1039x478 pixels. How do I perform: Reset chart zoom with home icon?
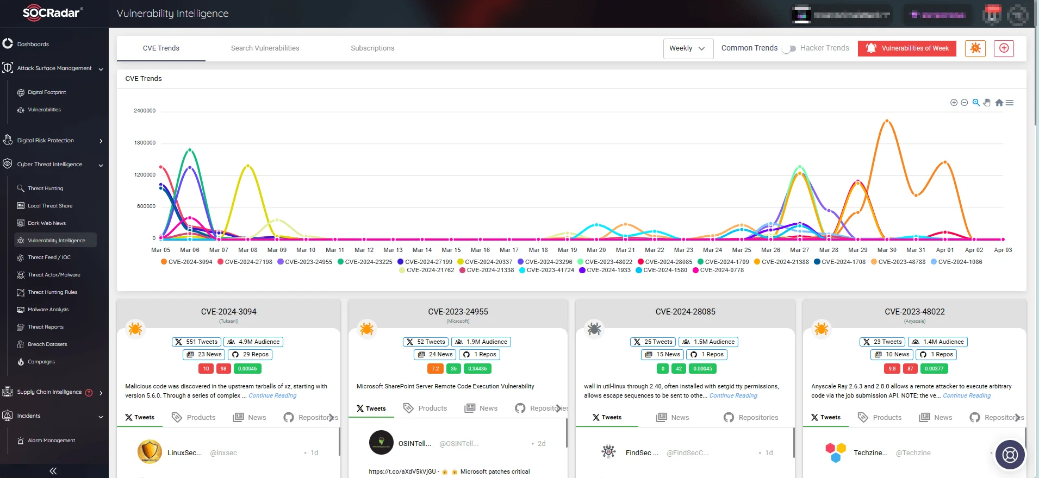point(999,103)
